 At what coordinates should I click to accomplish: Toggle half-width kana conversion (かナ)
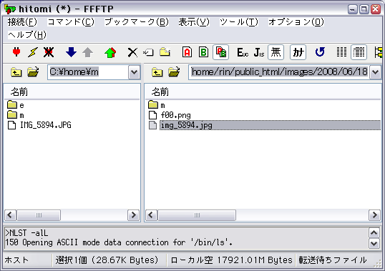(x=298, y=52)
